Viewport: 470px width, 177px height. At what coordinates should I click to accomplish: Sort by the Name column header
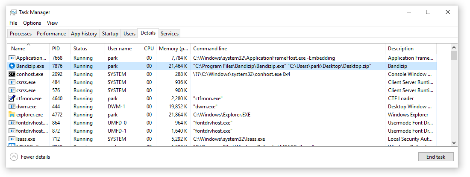tap(18, 49)
